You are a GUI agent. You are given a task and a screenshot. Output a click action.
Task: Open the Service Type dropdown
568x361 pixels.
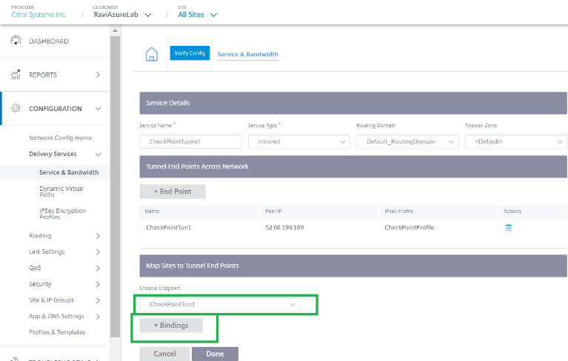pyautogui.click(x=299, y=142)
